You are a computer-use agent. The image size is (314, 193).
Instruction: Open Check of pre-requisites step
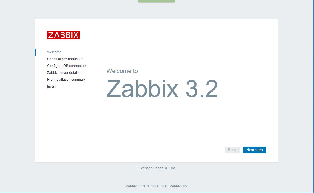coord(65,59)
